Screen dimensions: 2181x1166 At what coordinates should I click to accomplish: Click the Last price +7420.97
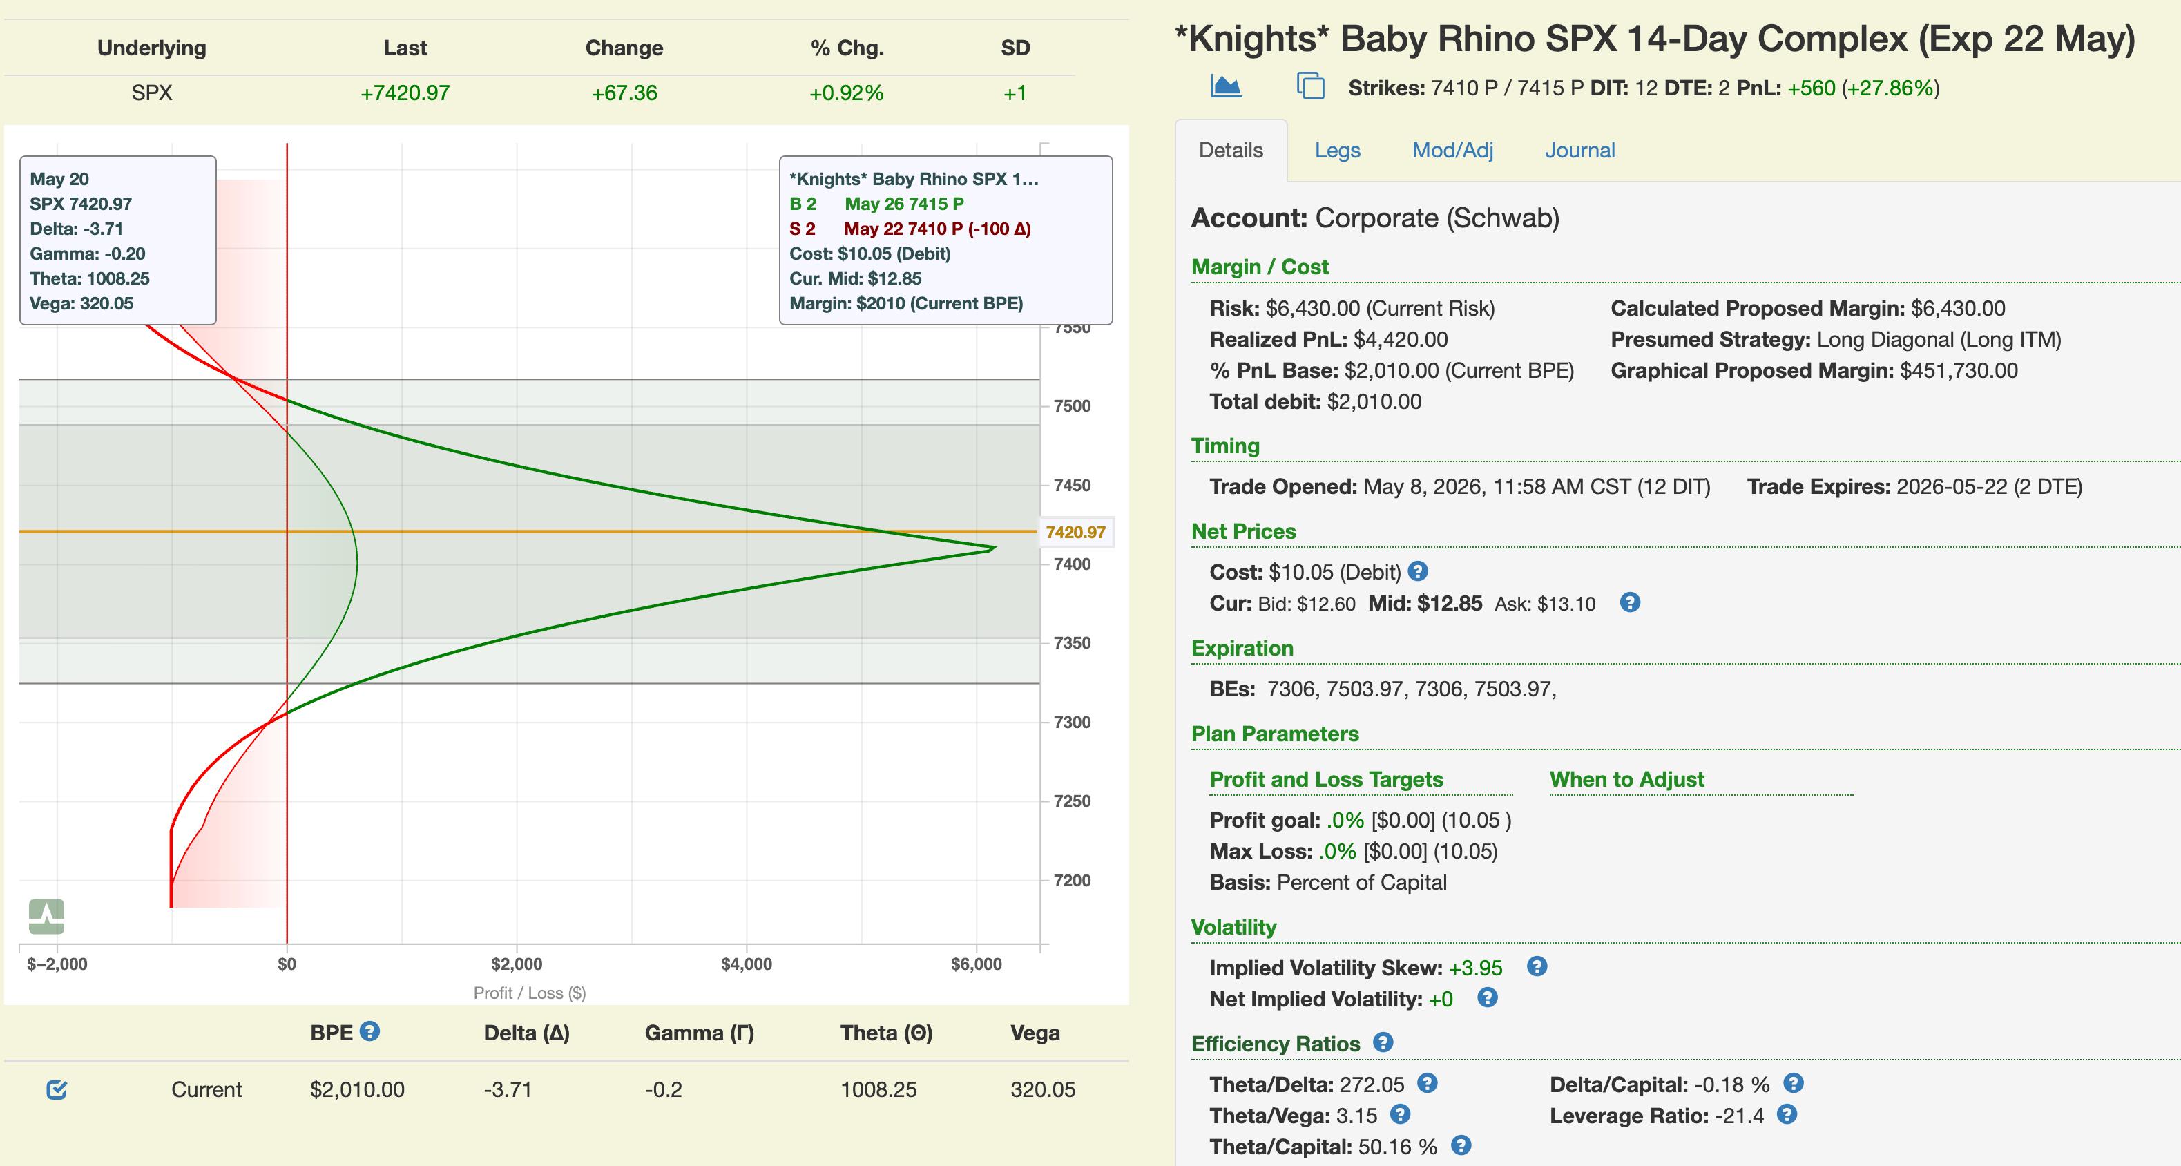[405, 93]
